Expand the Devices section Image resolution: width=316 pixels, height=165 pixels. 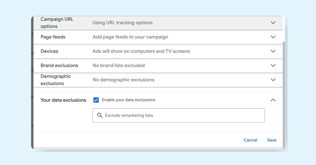[273, 51]
